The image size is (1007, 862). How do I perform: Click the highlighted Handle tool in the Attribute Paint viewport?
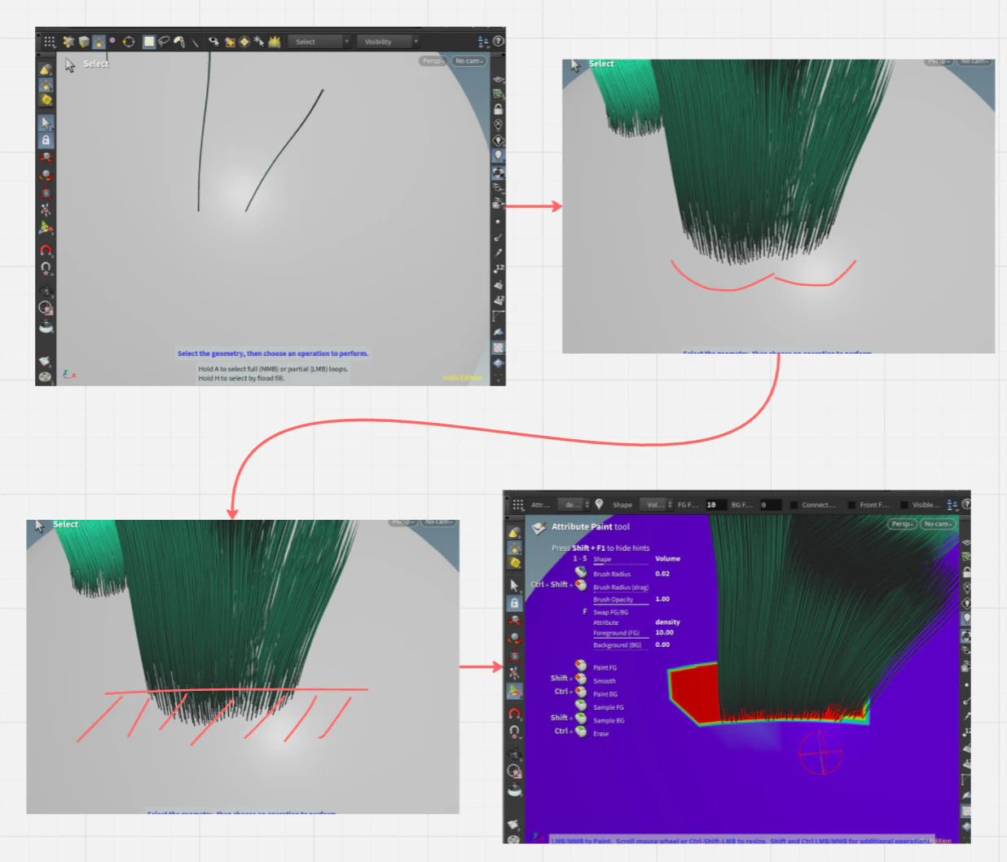(x=514, y=692)
